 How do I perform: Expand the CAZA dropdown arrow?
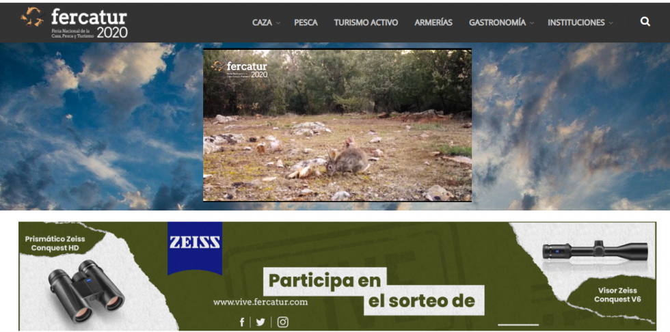[278, 23]
